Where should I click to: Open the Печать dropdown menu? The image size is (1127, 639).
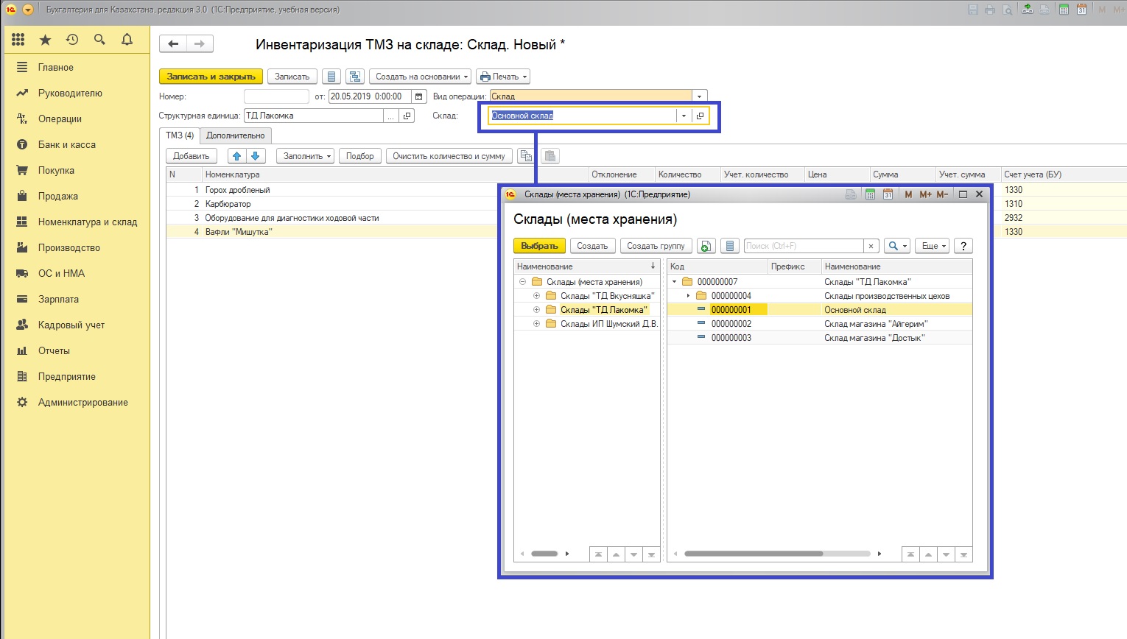[503, 77]
